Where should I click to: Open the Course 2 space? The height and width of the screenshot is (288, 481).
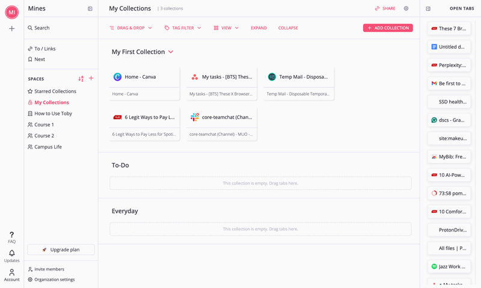point(41,135)
